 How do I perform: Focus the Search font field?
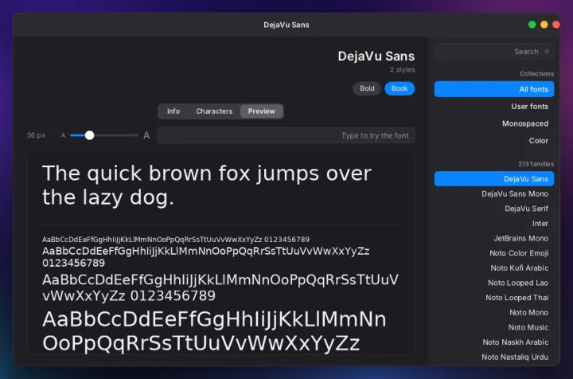(494, 52)
